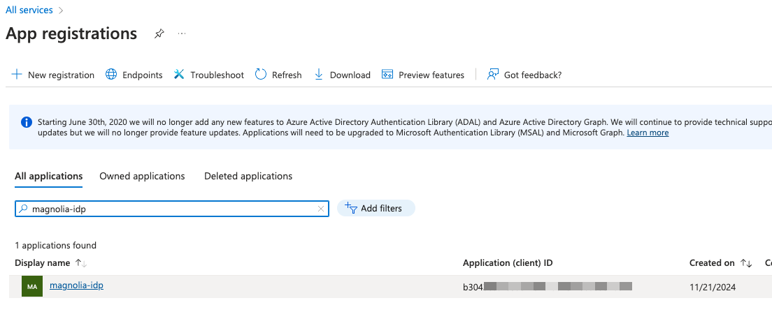Click the Refresh circular arrow icon
The height and width of the screenshot is (312, 772).
260,75
